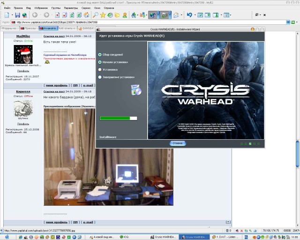Click the bright green page indicator dot
300x240 pixels.
(250, 144)
